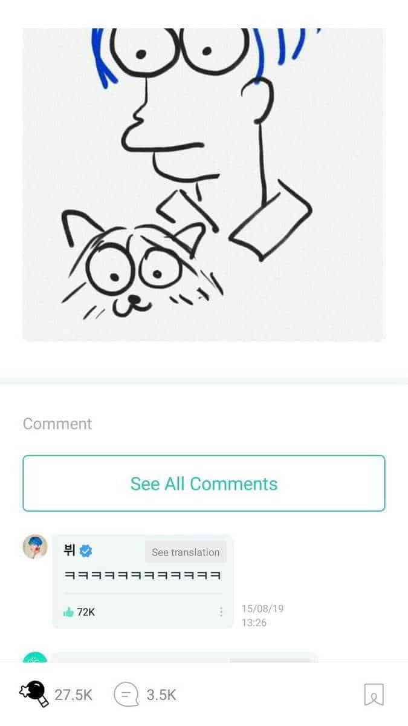408x726 pixels.
Task: Click See translation on 뷔's comment
Action: coord(186,552)
